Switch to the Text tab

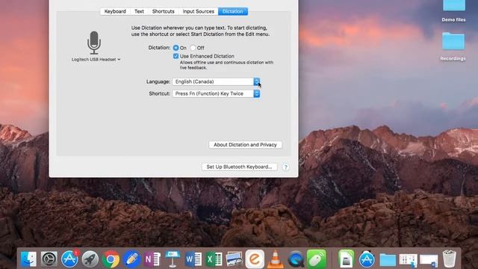139,11
